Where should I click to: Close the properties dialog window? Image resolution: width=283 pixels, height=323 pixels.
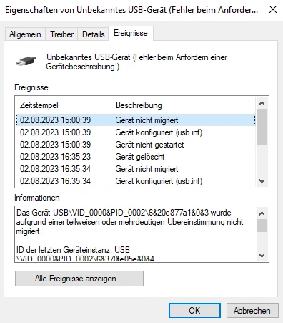pyautogui.click(x=273, y=9)
